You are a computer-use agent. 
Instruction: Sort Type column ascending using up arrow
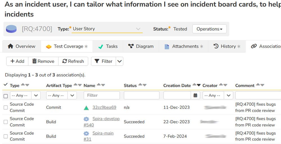click(x=23, y=85)
